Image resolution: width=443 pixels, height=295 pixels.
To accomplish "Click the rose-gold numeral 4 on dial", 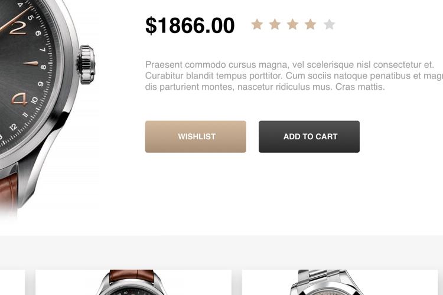I will (19, 99).
